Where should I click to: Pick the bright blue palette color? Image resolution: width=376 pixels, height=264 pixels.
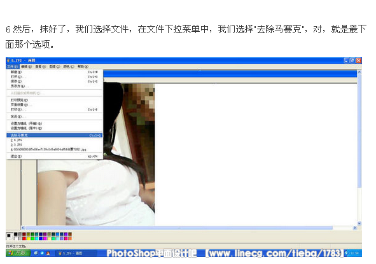point(41,239)
